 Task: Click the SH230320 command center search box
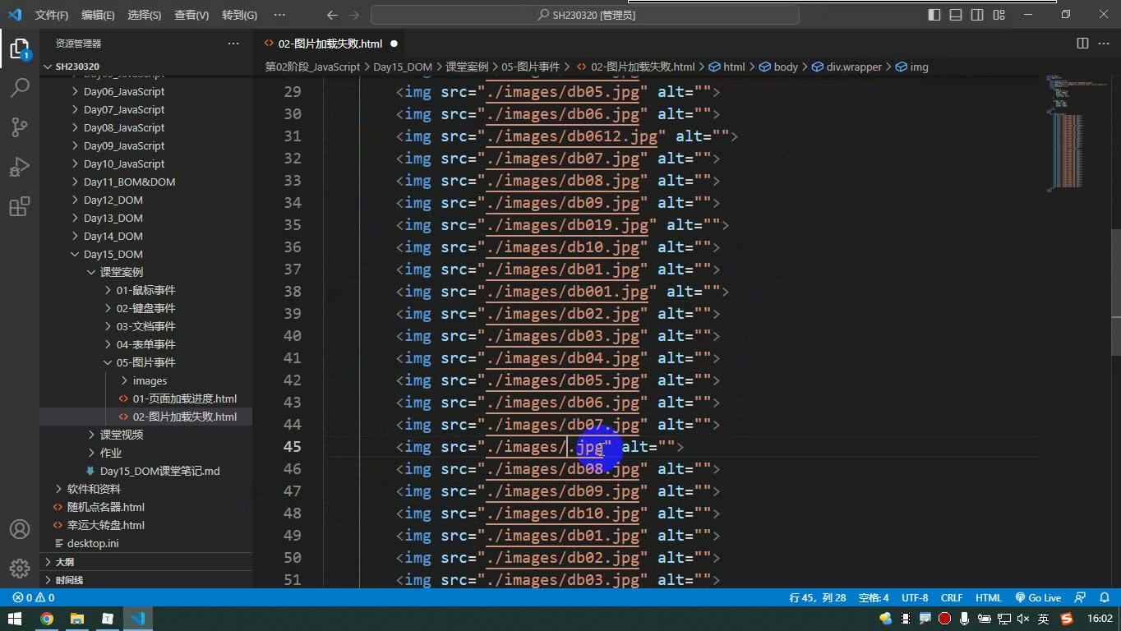tap(585, 15)
